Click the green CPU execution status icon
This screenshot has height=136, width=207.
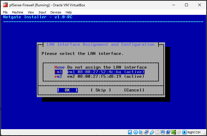click(x=173, y=132)
